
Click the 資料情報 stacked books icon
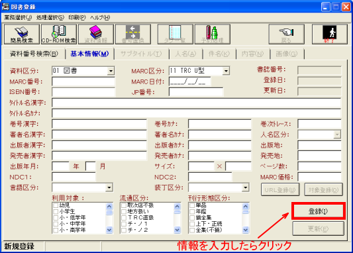[96, 34]
